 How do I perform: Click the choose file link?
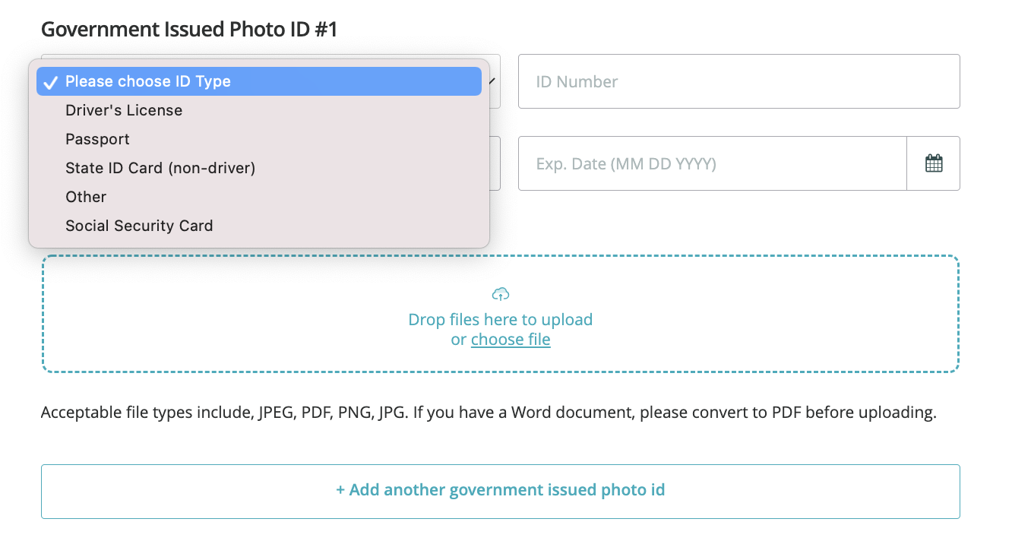click(510, 339)
